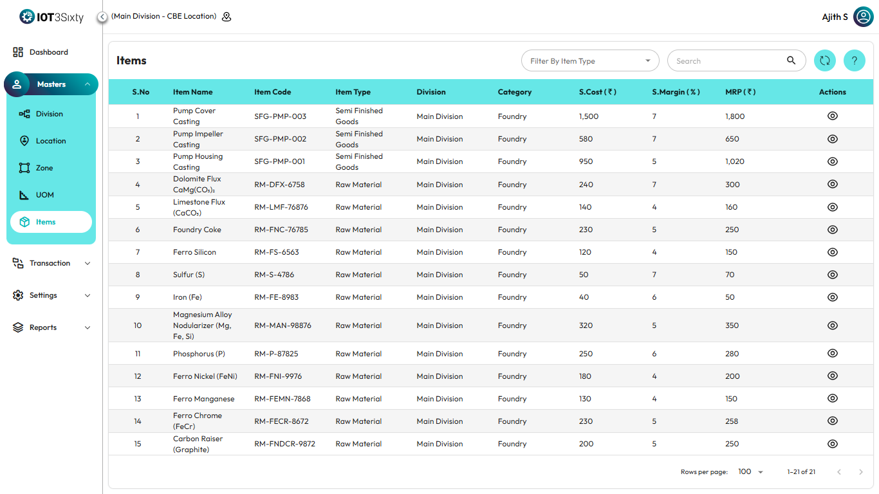Click the location pin icon beside CBE Location
Image resolution: width=879 pixels, height=494 pixels.
(227, 17)
